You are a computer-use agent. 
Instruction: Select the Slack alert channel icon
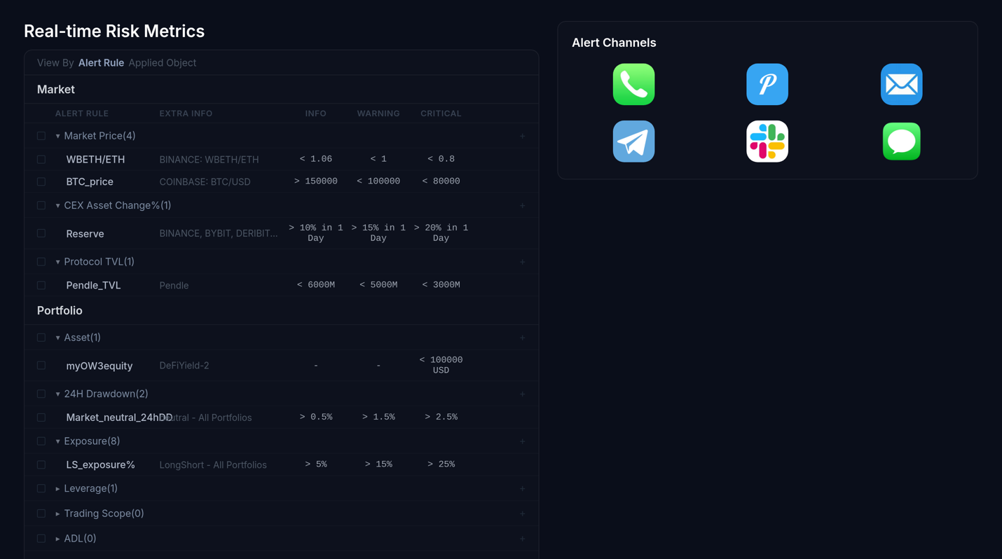pyautogui.click(x=767, y=142)
